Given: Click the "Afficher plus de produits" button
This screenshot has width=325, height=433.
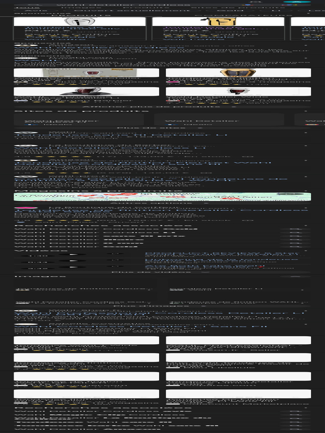Looking at the screenshot, I should point(162,107).
